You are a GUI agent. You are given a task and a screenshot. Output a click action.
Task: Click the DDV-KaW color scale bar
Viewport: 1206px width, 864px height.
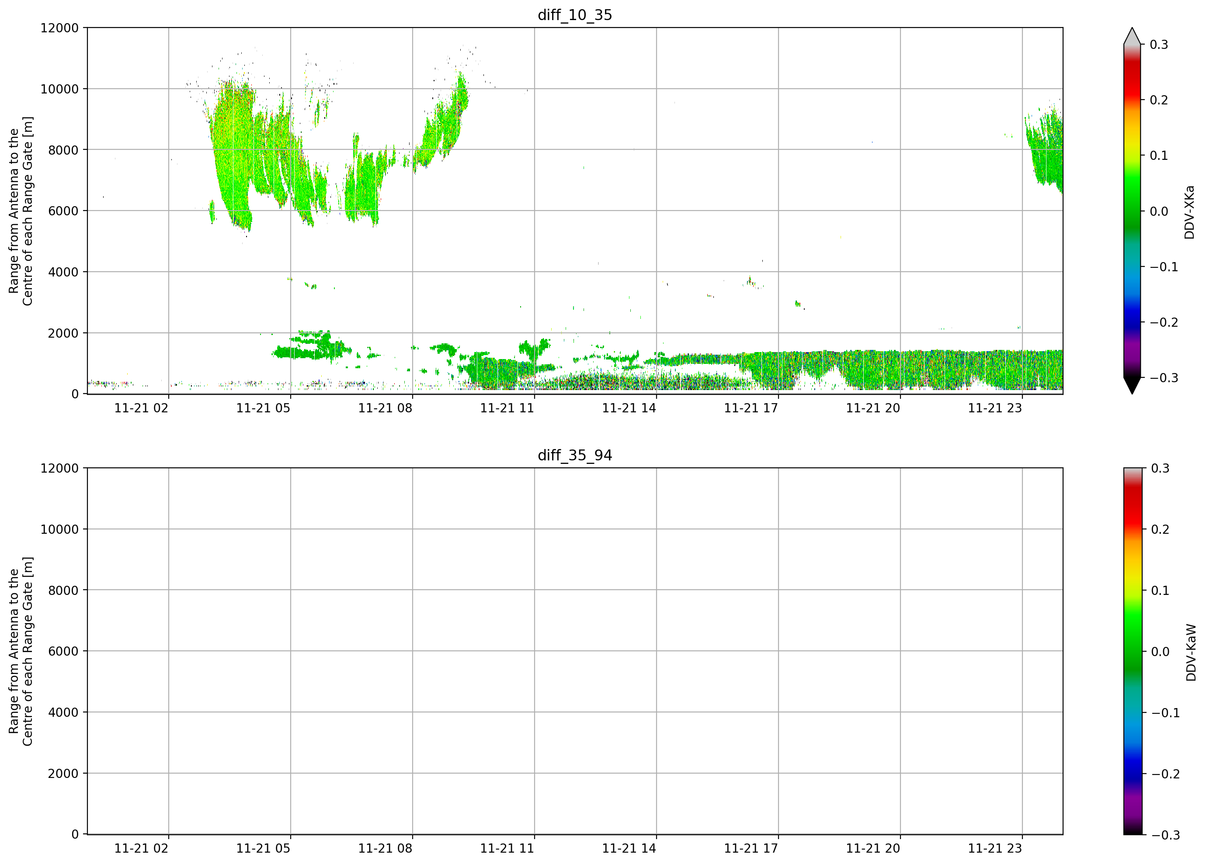[x=1132, y=651]
